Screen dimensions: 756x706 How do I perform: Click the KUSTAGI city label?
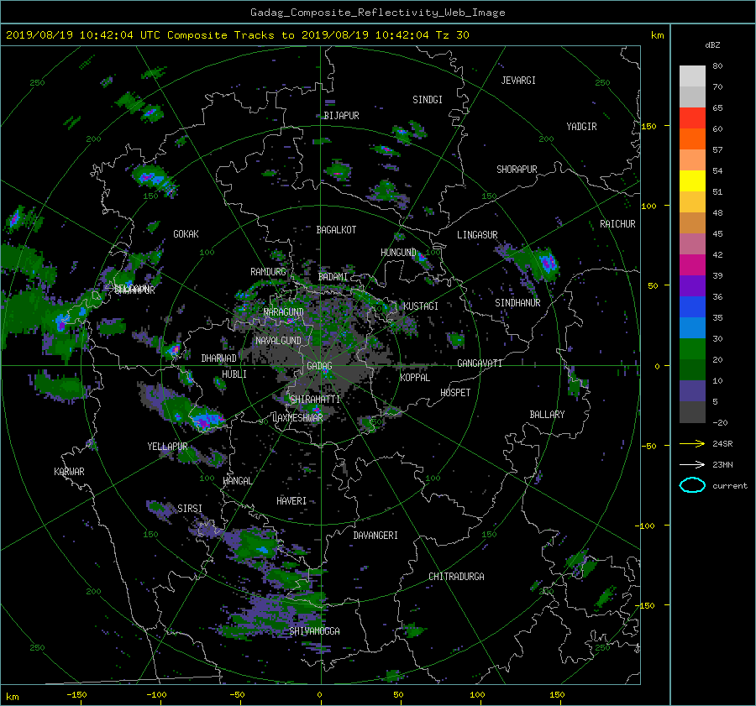421,306
